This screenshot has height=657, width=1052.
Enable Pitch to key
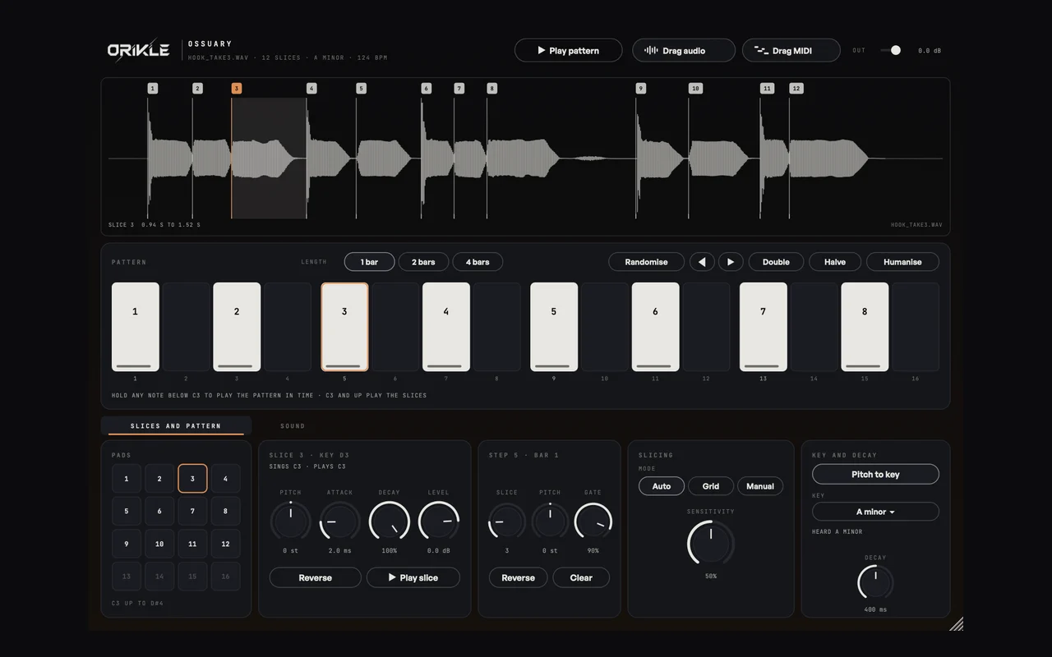[x=875, y=474]
